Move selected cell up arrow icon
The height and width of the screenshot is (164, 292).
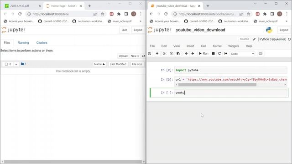[186, 54]
